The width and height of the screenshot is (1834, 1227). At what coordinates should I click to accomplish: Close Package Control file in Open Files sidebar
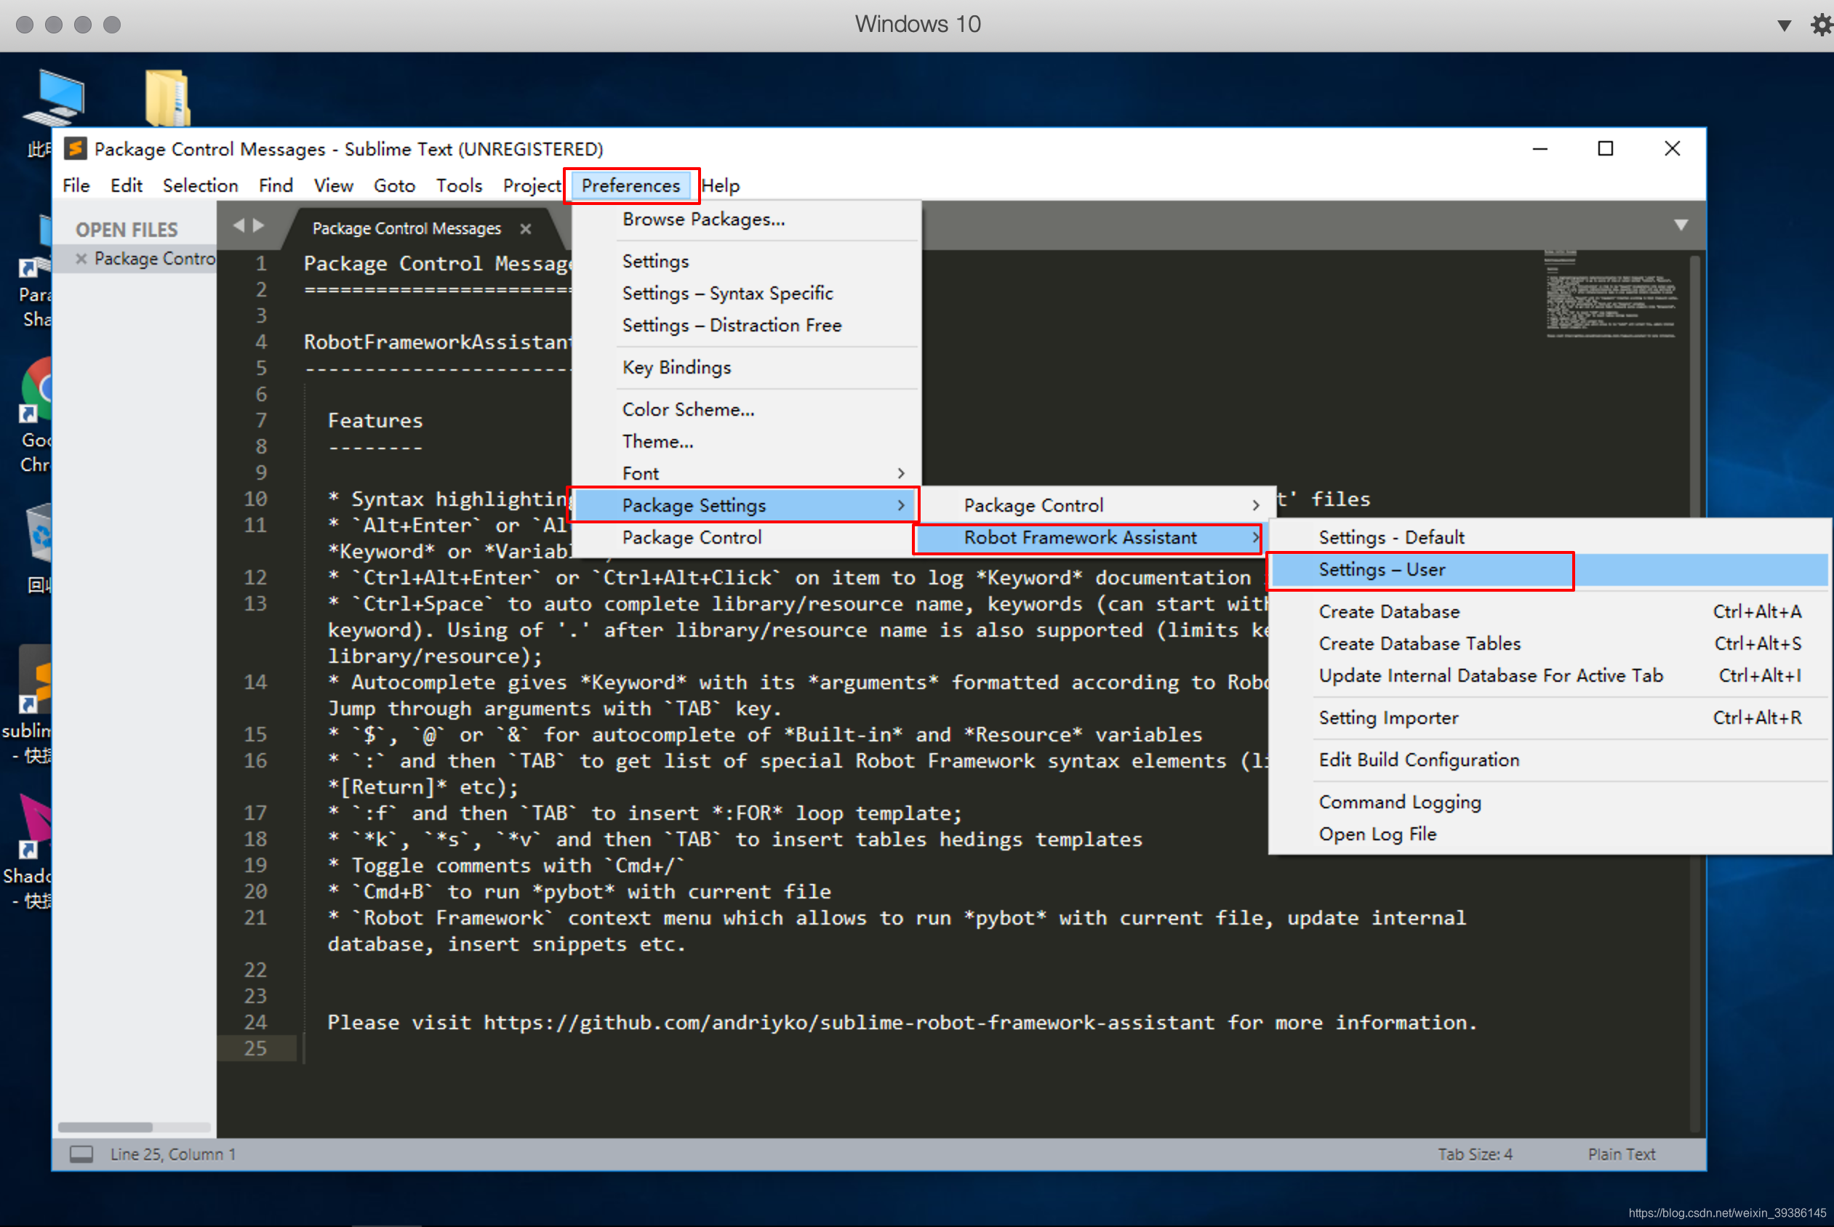[x=81, y=258]
